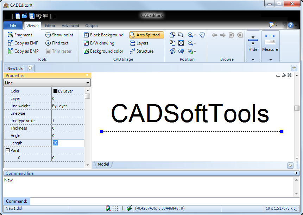The width and height of the screenshot is (303, 215).
Task: Toggle B/W drawing mode
Action: tap(99, 43)
